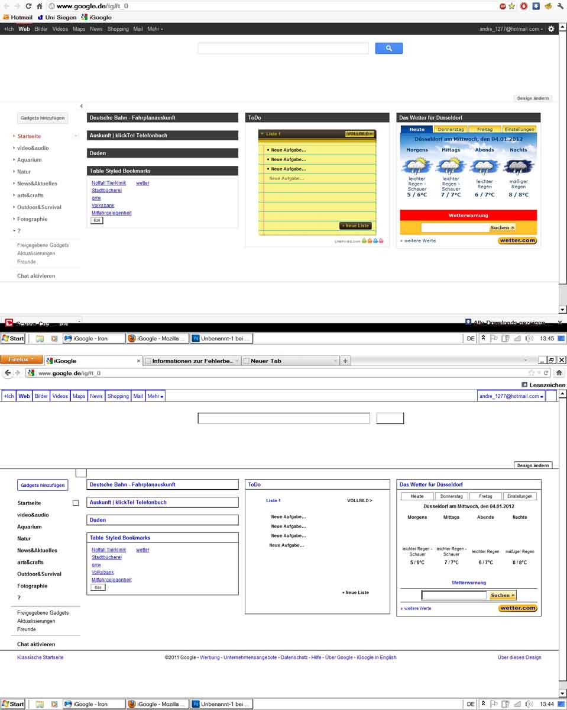The image size is (567, 710).
Task: Open the Uni Siegen bookmark in Iron
Action: point(57,17)
